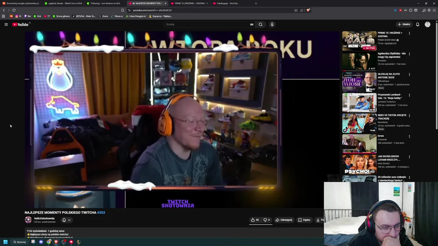438x246 pixels.
Task: Click the Utwórz create button
Action: point(404,24)
